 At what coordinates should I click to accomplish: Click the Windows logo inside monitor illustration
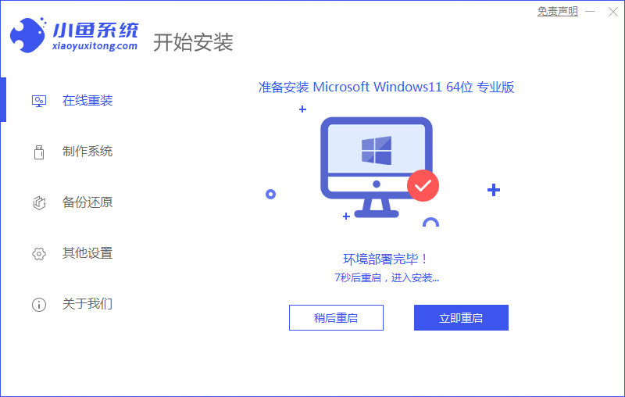click(377, 150)
